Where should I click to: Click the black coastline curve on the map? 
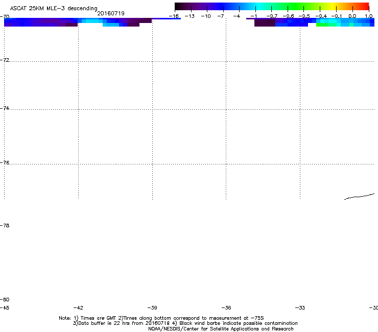click(359, 197)
